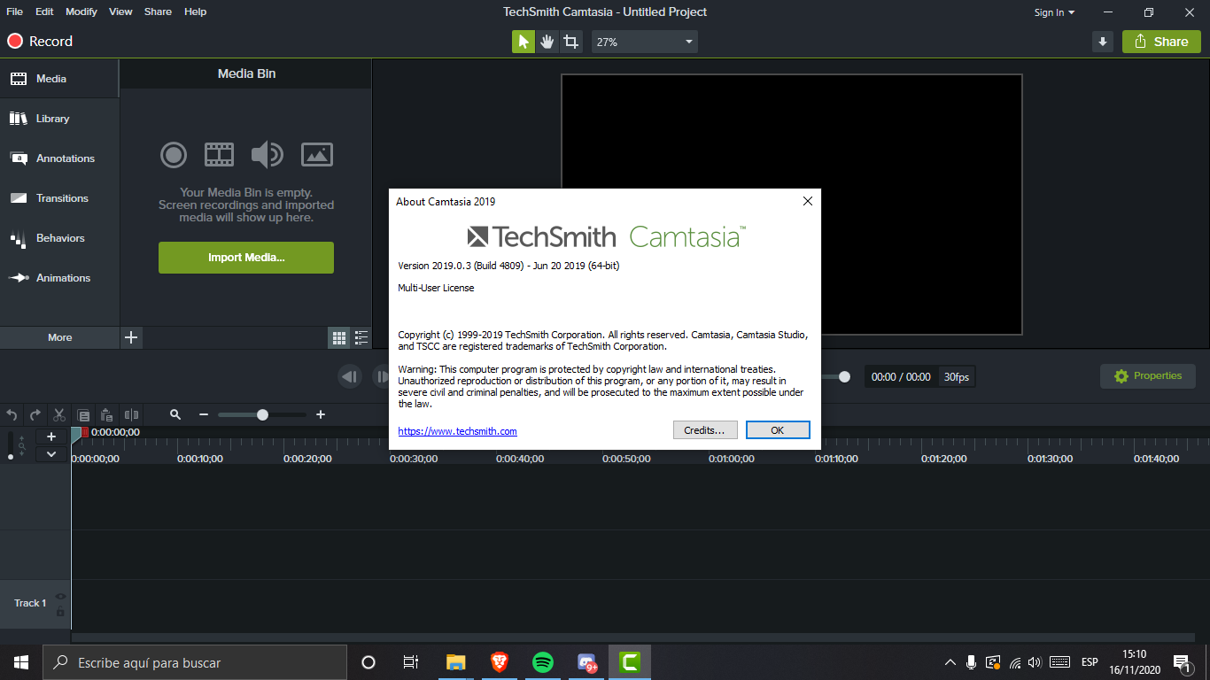Click the Redo icon on timeline toolbar

(35, 414)
